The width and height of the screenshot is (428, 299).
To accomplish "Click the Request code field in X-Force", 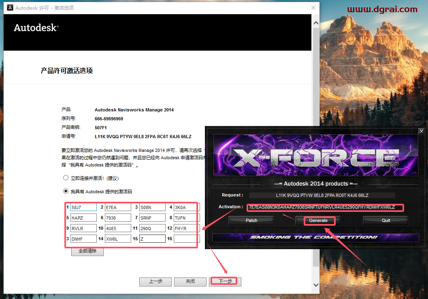I will 322,195.
